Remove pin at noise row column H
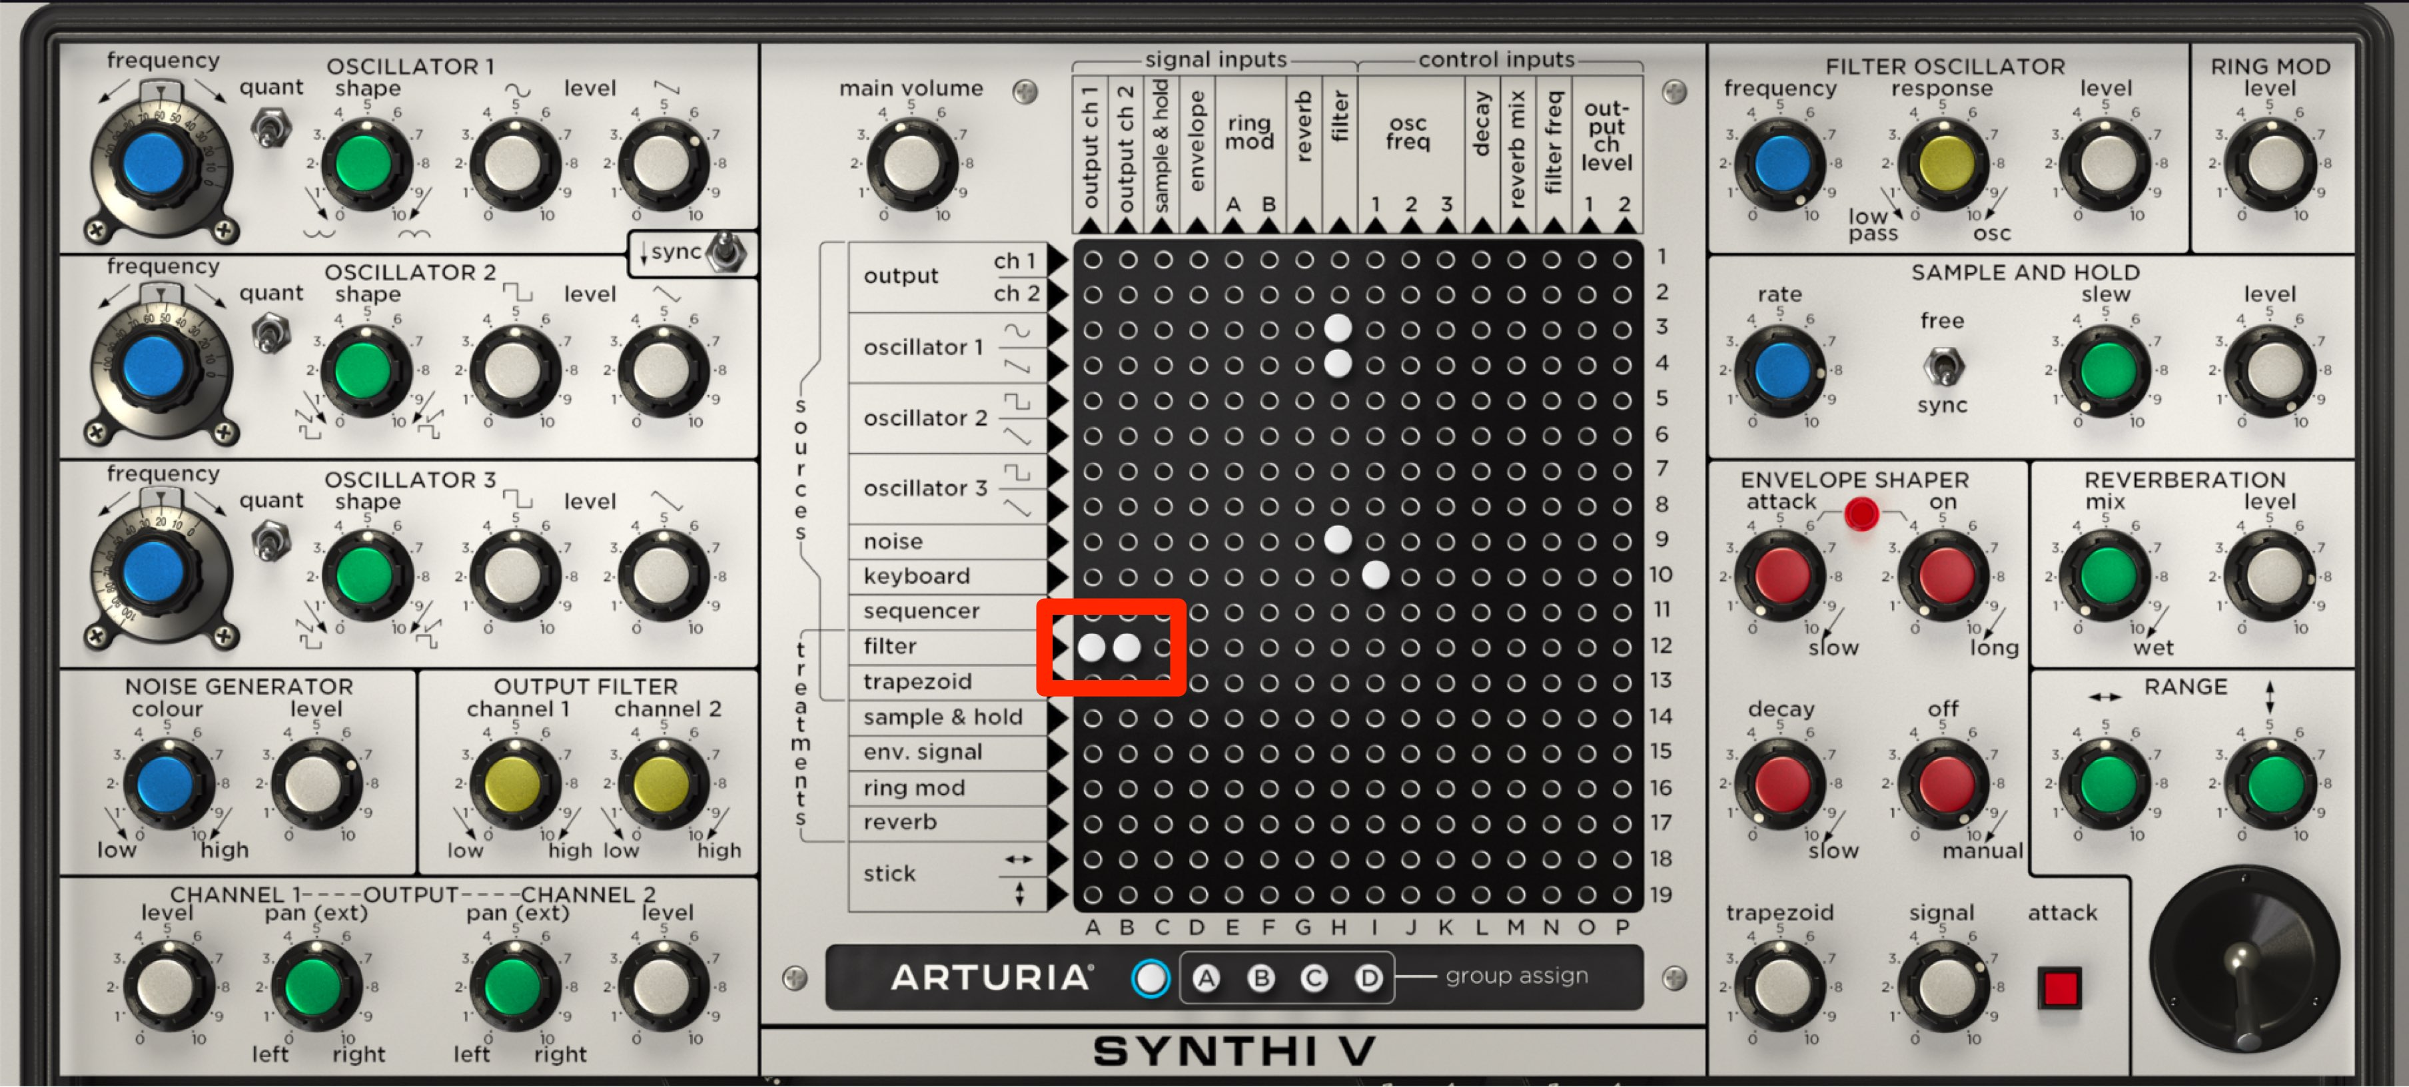 pyautogui.click(x=1338, y=540)
